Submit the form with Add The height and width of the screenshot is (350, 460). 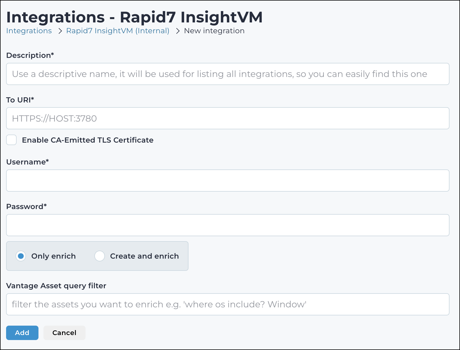[x=22, y=333]
